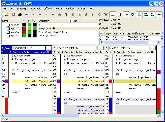Click the Print toolbar icon
165x122 pixels.
click(x=20, y=14)
